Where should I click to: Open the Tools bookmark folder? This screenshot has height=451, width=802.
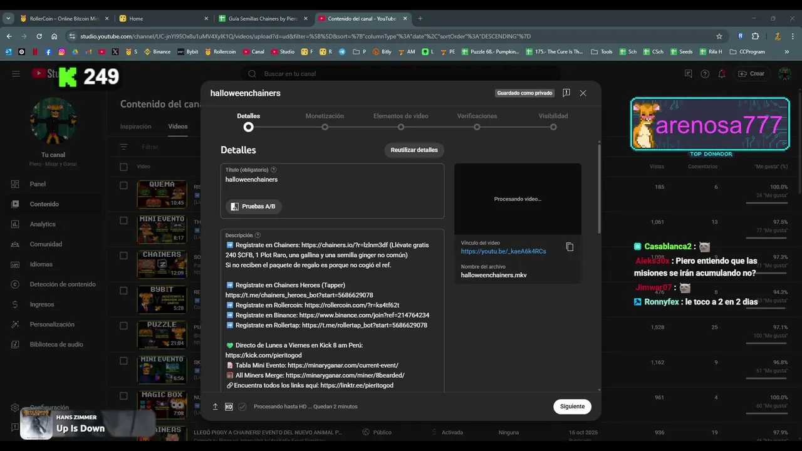(601, 52)
